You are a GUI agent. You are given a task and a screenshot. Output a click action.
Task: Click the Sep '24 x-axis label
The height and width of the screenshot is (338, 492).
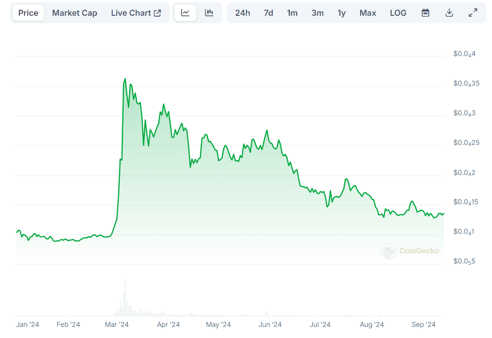coord(423,325)
